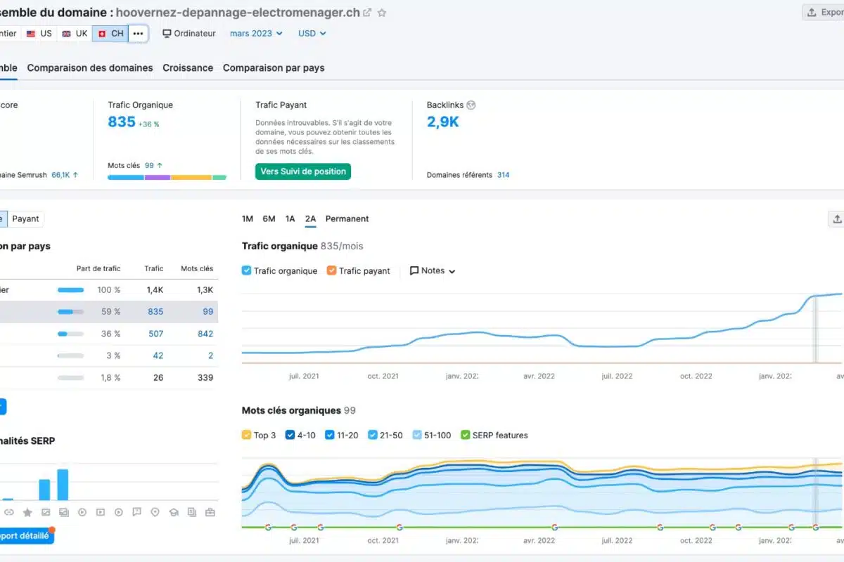Click the chart export icon above graph
844x562 pixels.
pyautogui.click(x=836, y=219)
